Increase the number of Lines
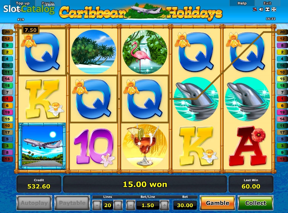 point(118,205)
